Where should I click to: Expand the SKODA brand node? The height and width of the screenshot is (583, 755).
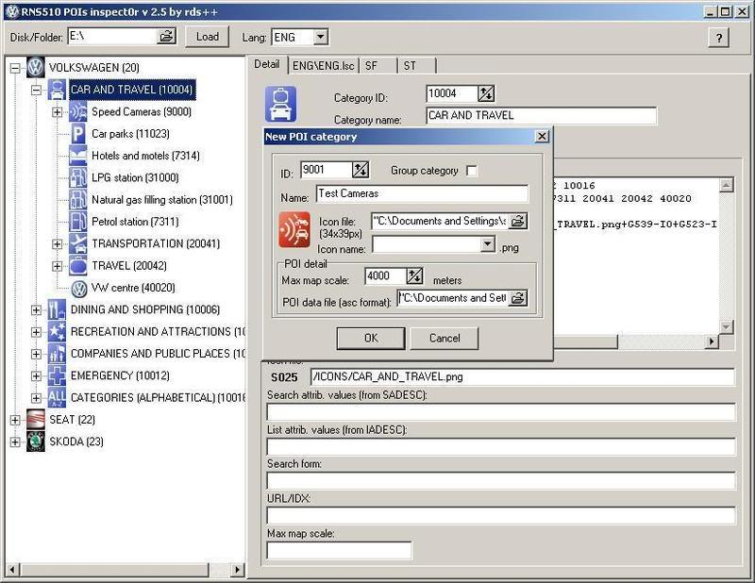coord(15,441)
